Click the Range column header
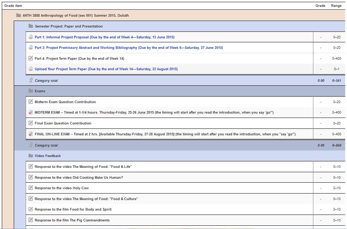 (x=336, y=6)
